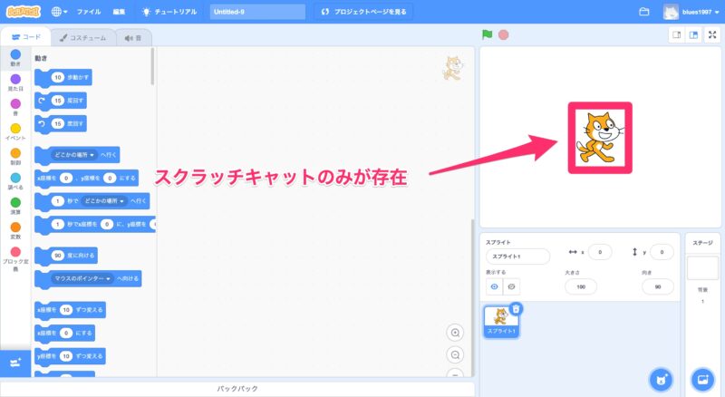
Task: Click the プロジェクトページを見る button
Action: (360, 12)
